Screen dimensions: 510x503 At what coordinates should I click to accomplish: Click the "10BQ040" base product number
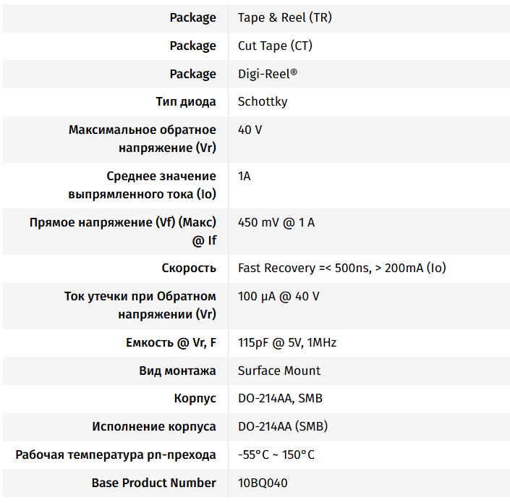[265, 483]
